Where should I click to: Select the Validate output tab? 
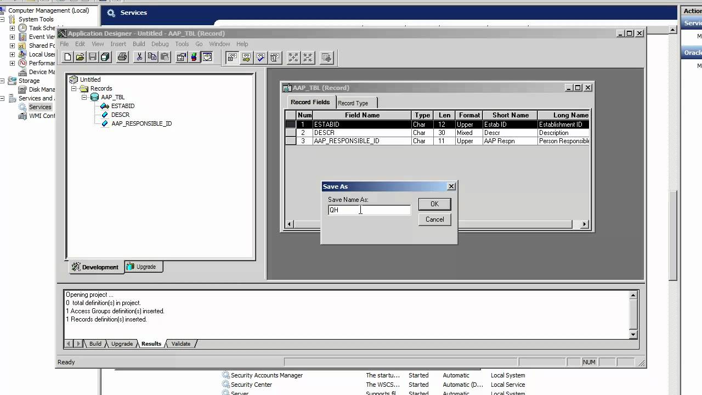(181, 344)
